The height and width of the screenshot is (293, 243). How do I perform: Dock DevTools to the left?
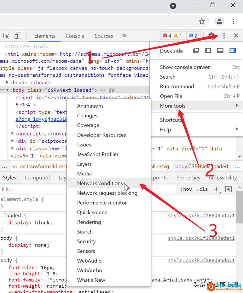tap(208, 50)
